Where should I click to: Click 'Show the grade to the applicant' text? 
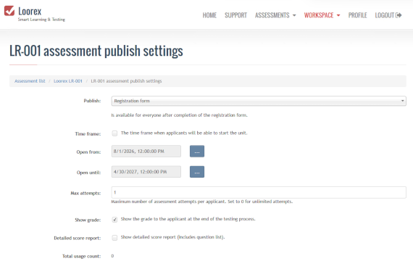click(x=188, y=219)
